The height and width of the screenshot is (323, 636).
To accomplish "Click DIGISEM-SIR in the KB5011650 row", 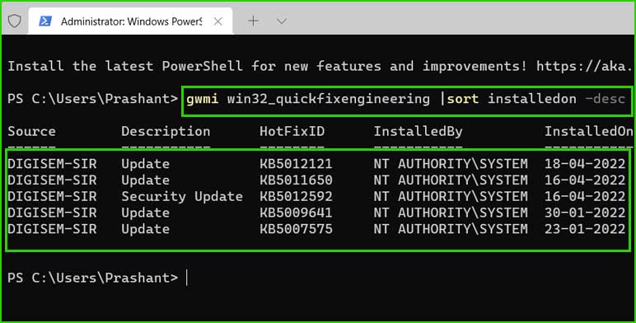I will 53,180.
